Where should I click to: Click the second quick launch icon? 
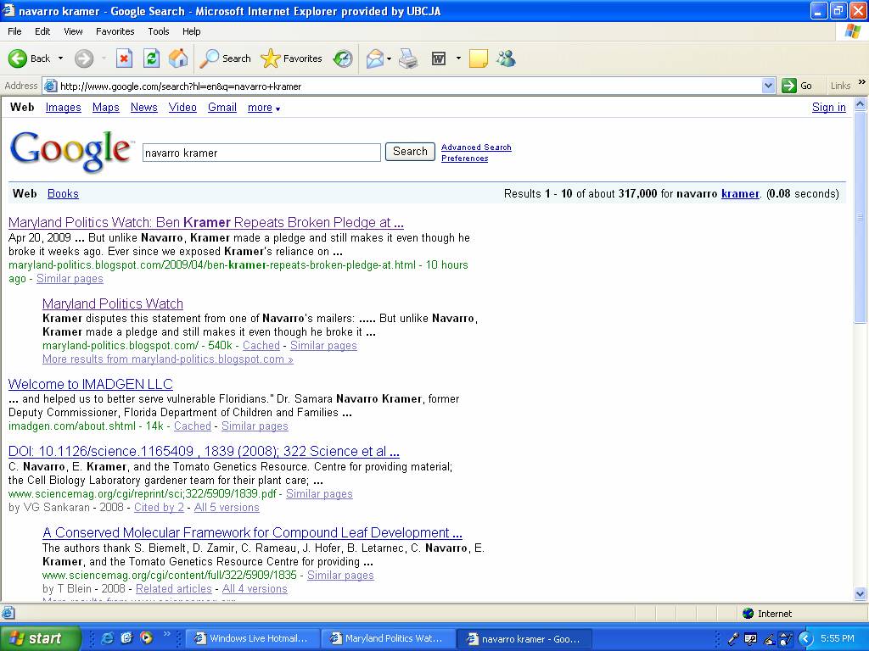pyautogui.click(x=127, y=637)
